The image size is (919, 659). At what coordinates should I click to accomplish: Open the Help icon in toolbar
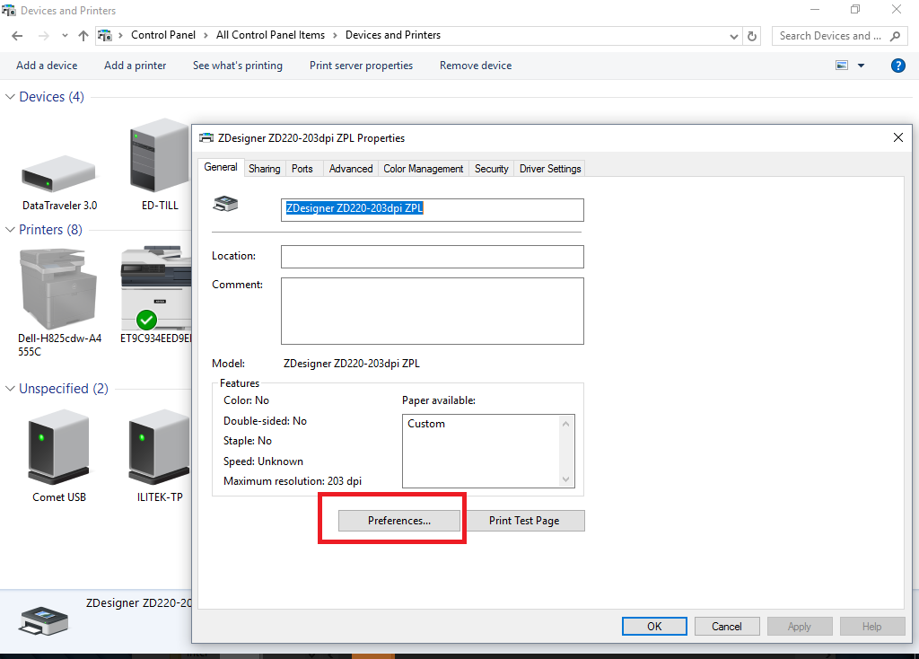[x=897, y=66]
